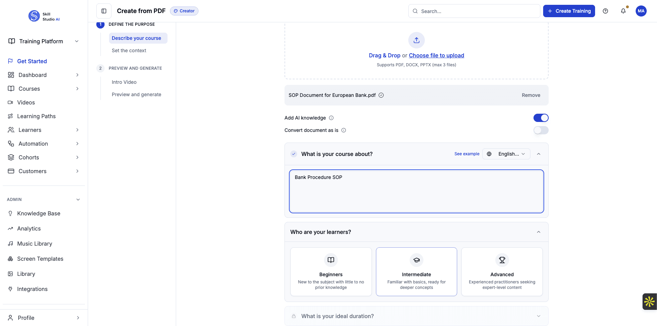
Task: Select the Screen Templates section
Action: (x=40, y=259)
